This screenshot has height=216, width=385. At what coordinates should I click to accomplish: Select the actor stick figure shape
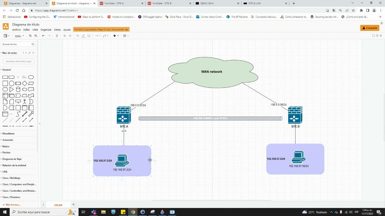(25, 102)
